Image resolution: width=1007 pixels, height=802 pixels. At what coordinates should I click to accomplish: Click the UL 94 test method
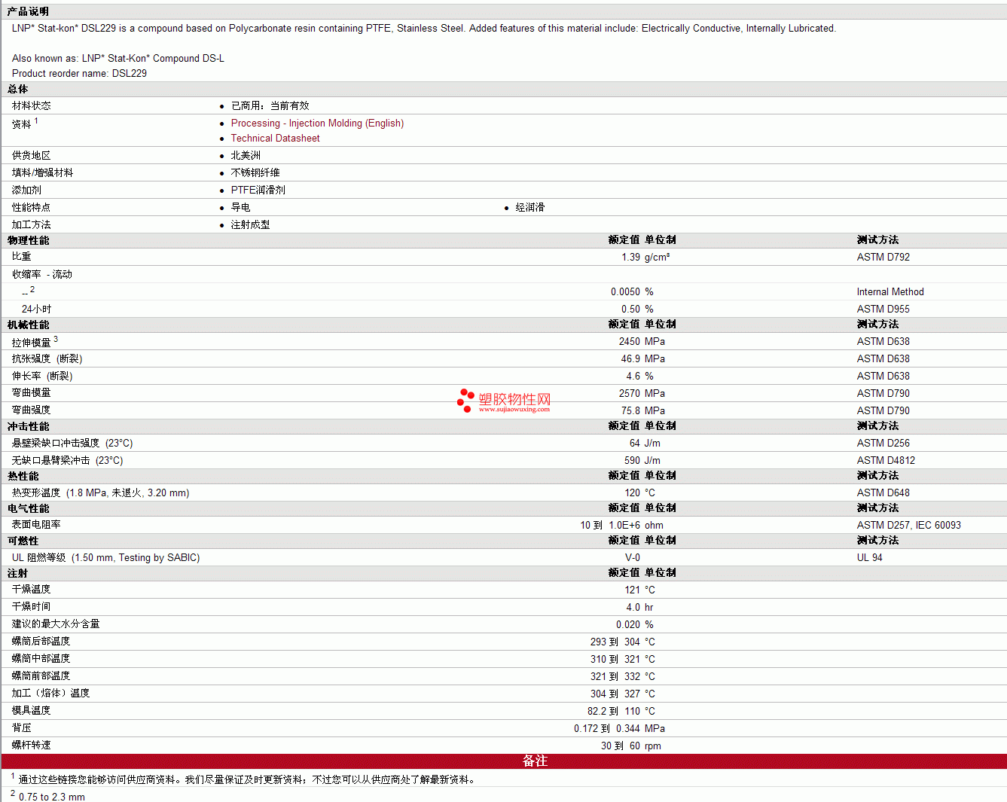(x=869, y=558)
